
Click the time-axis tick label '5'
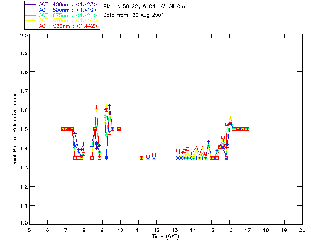tap(29, 230)
